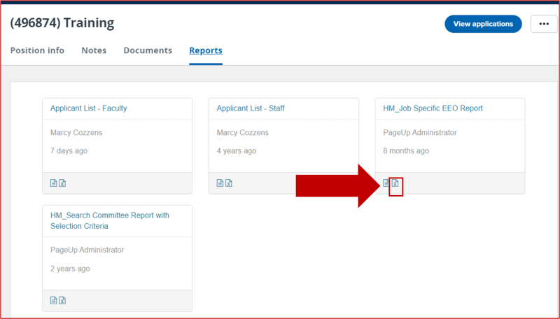Click the Excel icon for HM_Job Specific EEO Report
Screen dimensions: 560x319
click(395, 184)
